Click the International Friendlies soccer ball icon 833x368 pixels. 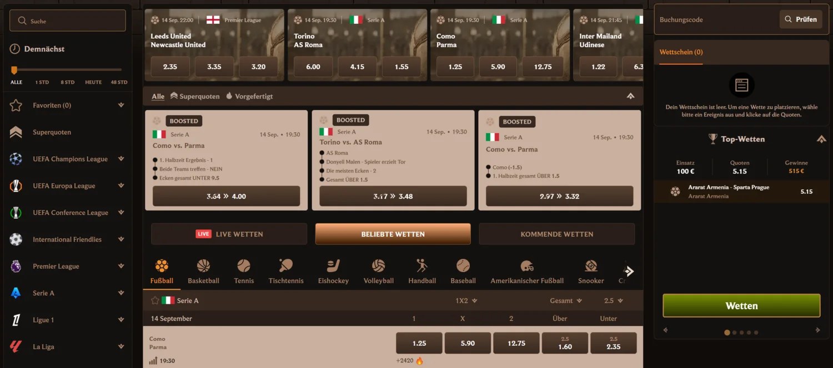tap(16, 239)
